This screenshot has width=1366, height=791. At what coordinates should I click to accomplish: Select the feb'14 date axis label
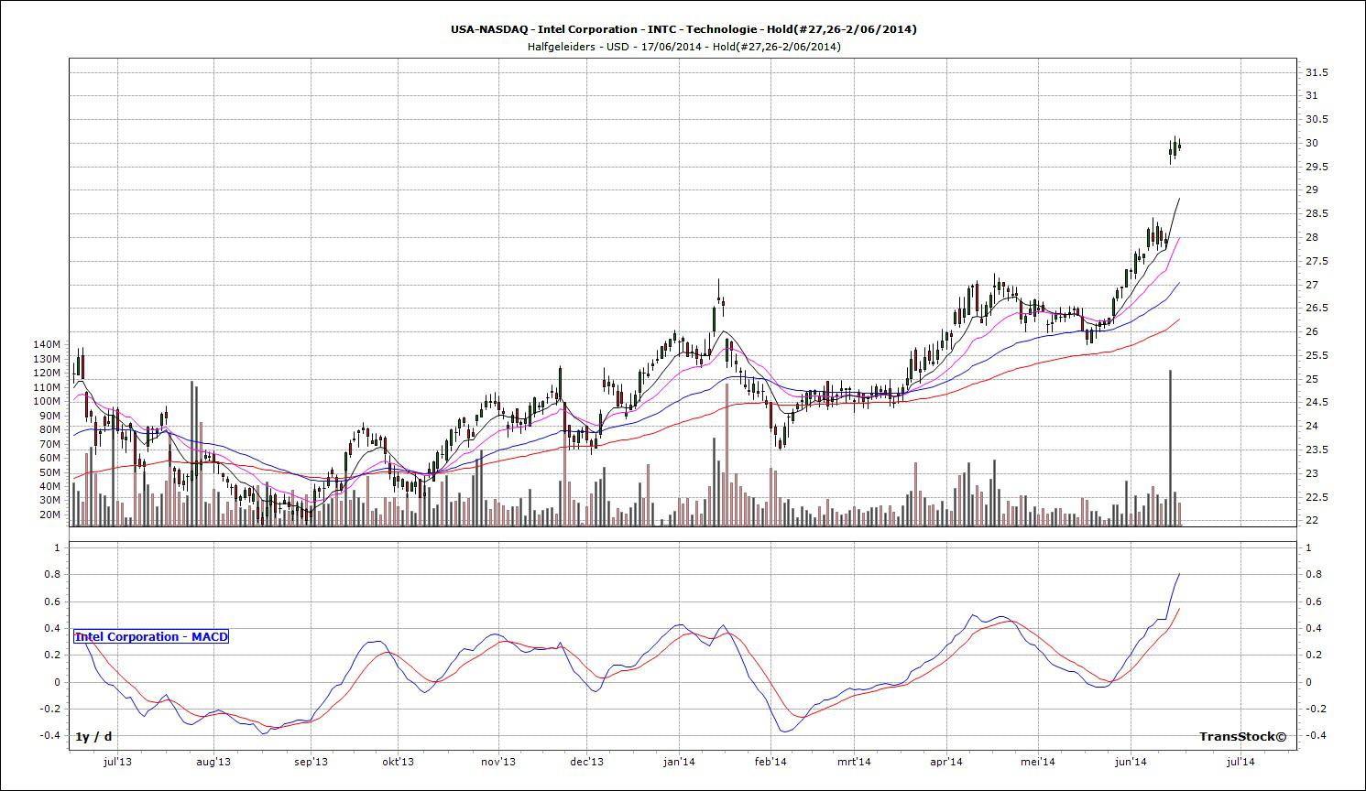770,762
